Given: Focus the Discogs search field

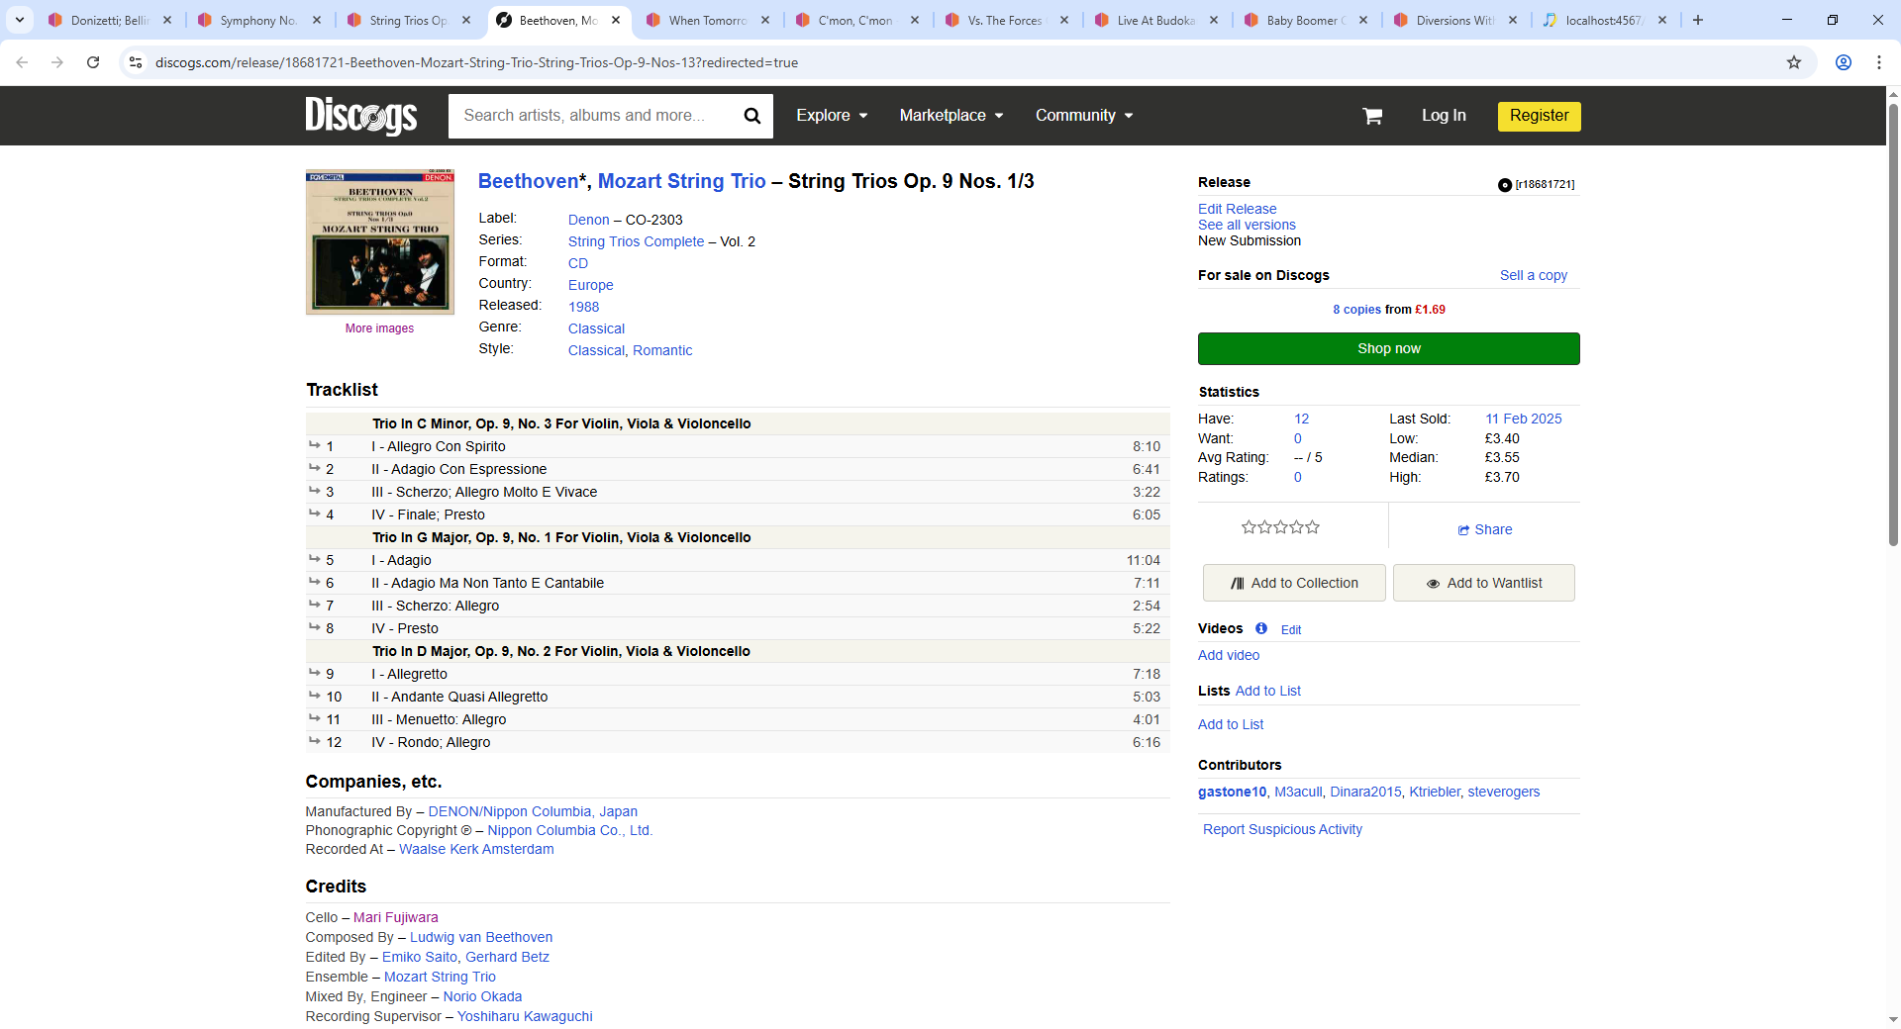Looking at the screenshot, I should [x=594, y=116].
